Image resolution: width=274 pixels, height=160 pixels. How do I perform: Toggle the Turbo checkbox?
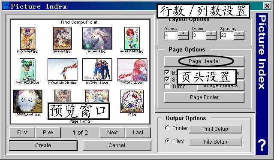167,86
